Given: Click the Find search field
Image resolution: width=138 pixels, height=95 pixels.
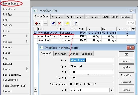Looking at the screenshot, I should tap(131, 23).
